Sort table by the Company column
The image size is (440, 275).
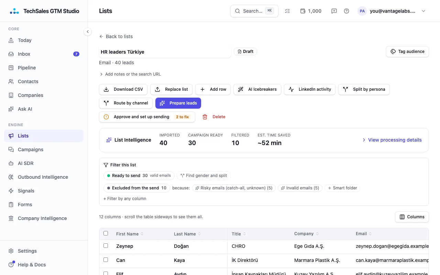point(307,234)
